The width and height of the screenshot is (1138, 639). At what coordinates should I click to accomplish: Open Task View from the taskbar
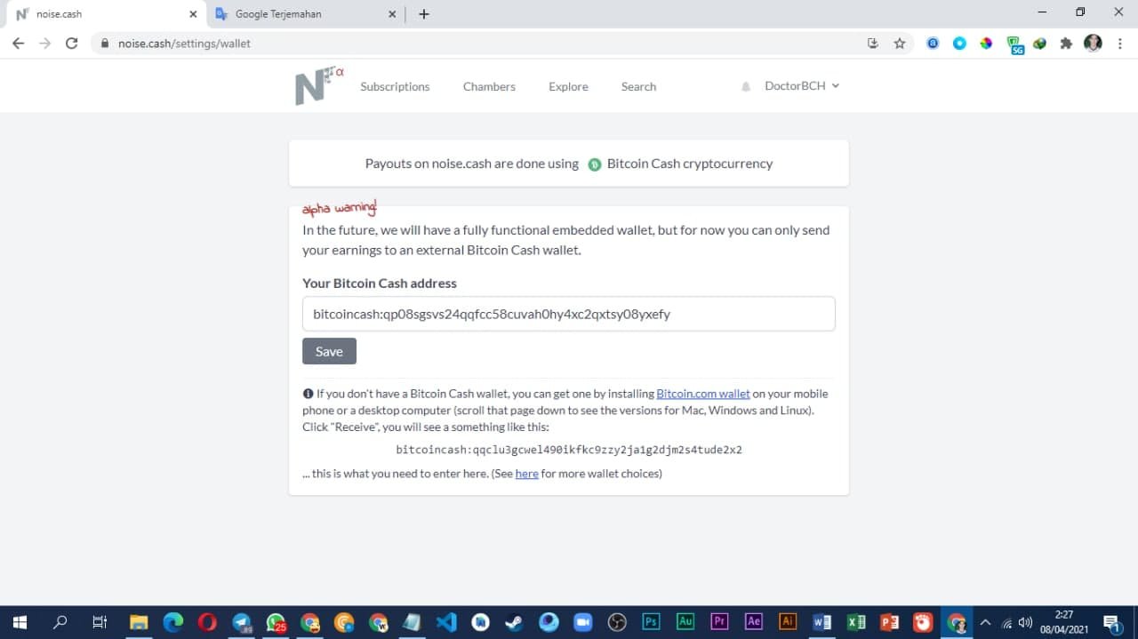pyautogui.click(x=100, y=622)
